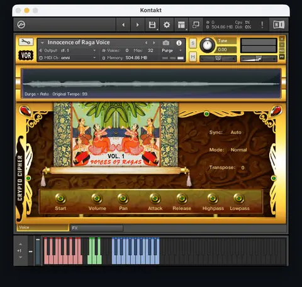Open the Purge dropdown menu
Viewport: 302px width, 287px height.
point(172,50)
